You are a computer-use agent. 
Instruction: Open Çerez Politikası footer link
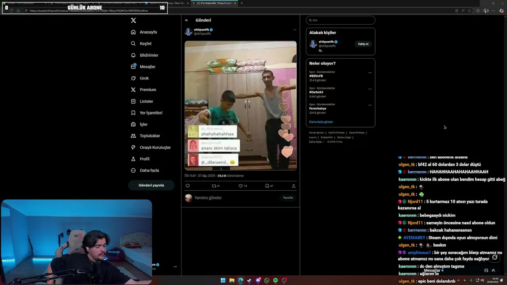[356, 133]
